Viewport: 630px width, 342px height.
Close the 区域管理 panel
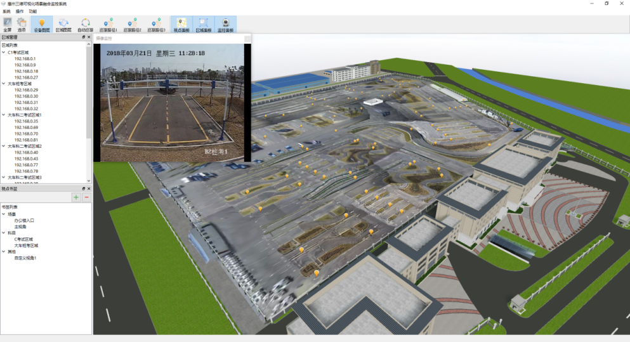[x=89, y=37]
